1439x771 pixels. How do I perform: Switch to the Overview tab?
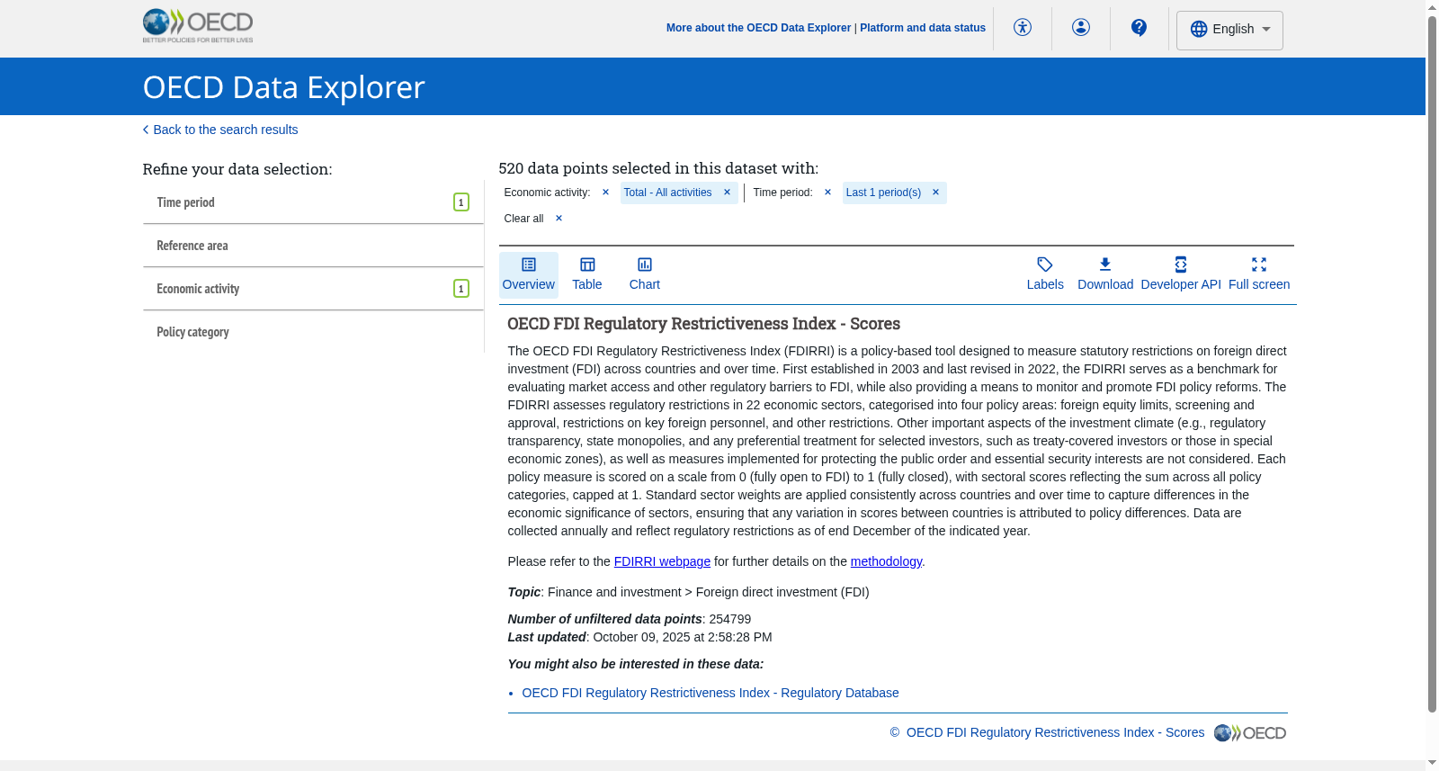[529, 274]
